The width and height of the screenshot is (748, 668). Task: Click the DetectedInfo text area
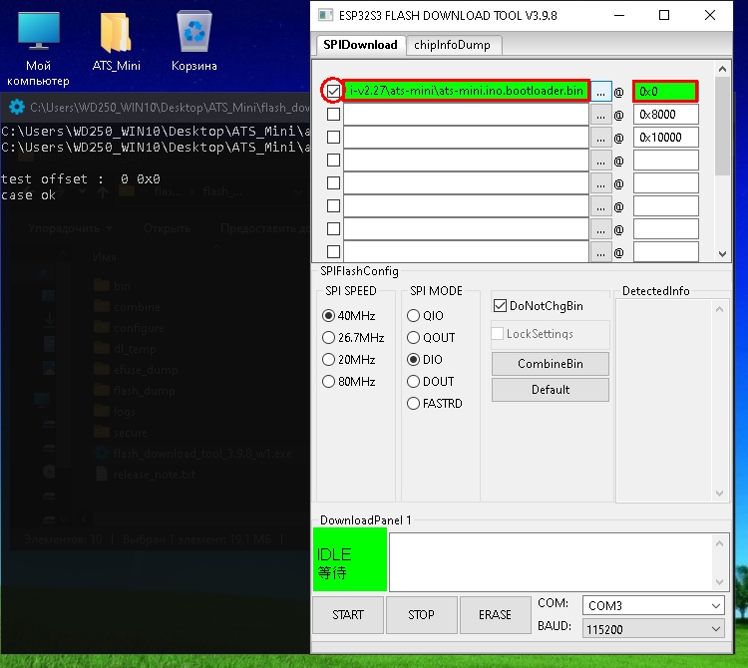(664, 401)
